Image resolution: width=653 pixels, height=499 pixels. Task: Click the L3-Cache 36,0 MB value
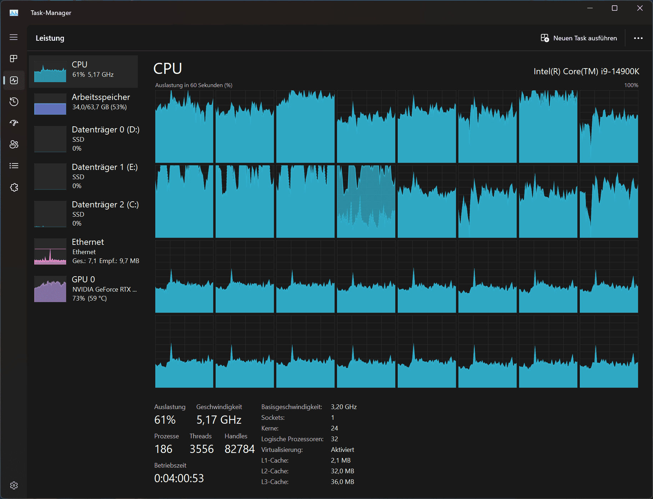click(342, 482)
